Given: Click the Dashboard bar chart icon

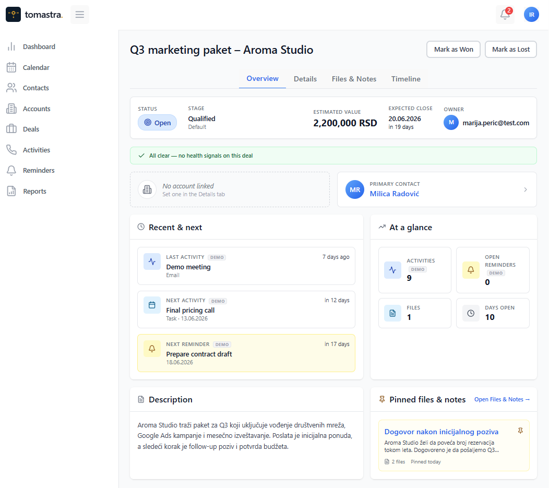Looking at the screenshot, I should pyautogui.click(x=11, y=46).
